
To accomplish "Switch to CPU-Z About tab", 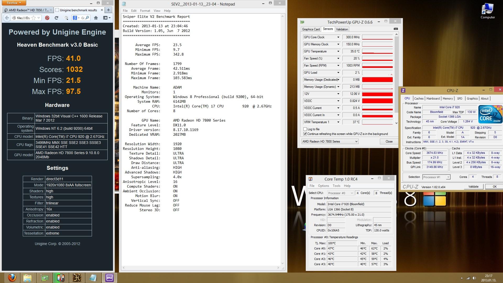I will click(x=484, y=99).
